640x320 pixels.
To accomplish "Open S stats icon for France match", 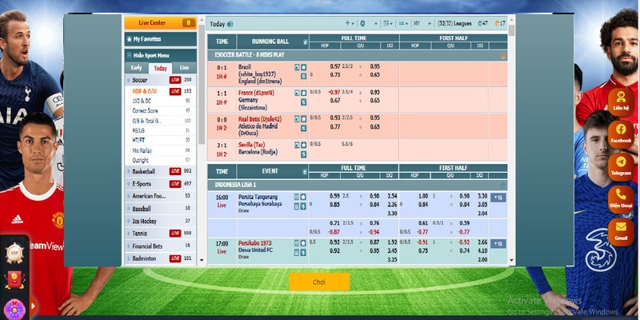I will 304,102.
